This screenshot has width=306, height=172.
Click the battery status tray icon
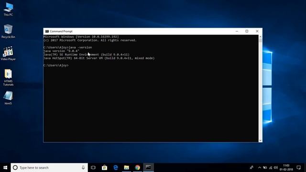pyautogui.click(x=265, y=168)
